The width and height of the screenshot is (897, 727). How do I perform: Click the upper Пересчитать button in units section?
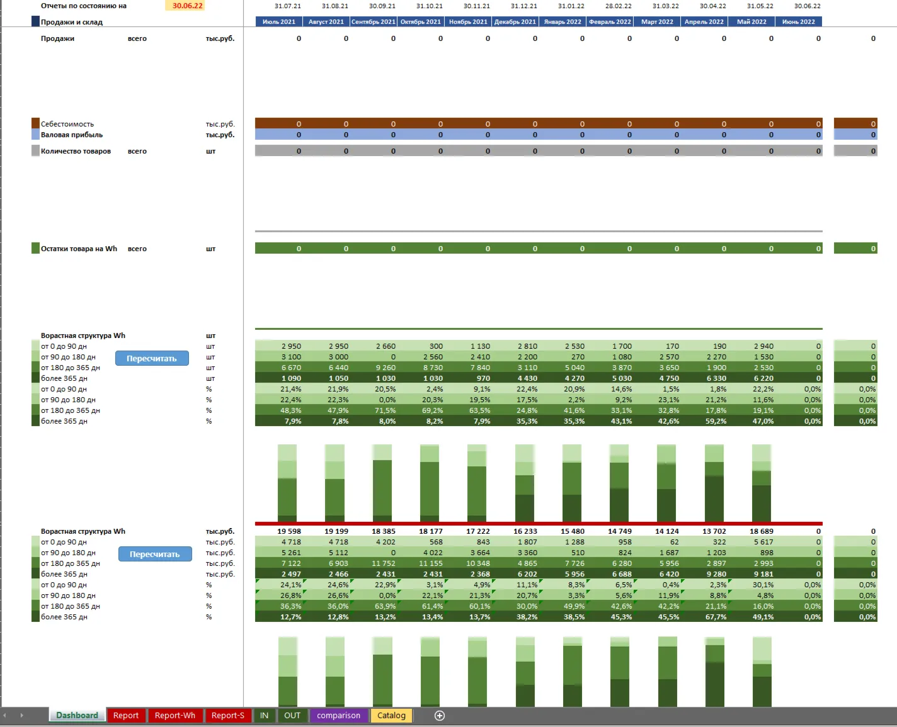(x=152, y=358)
